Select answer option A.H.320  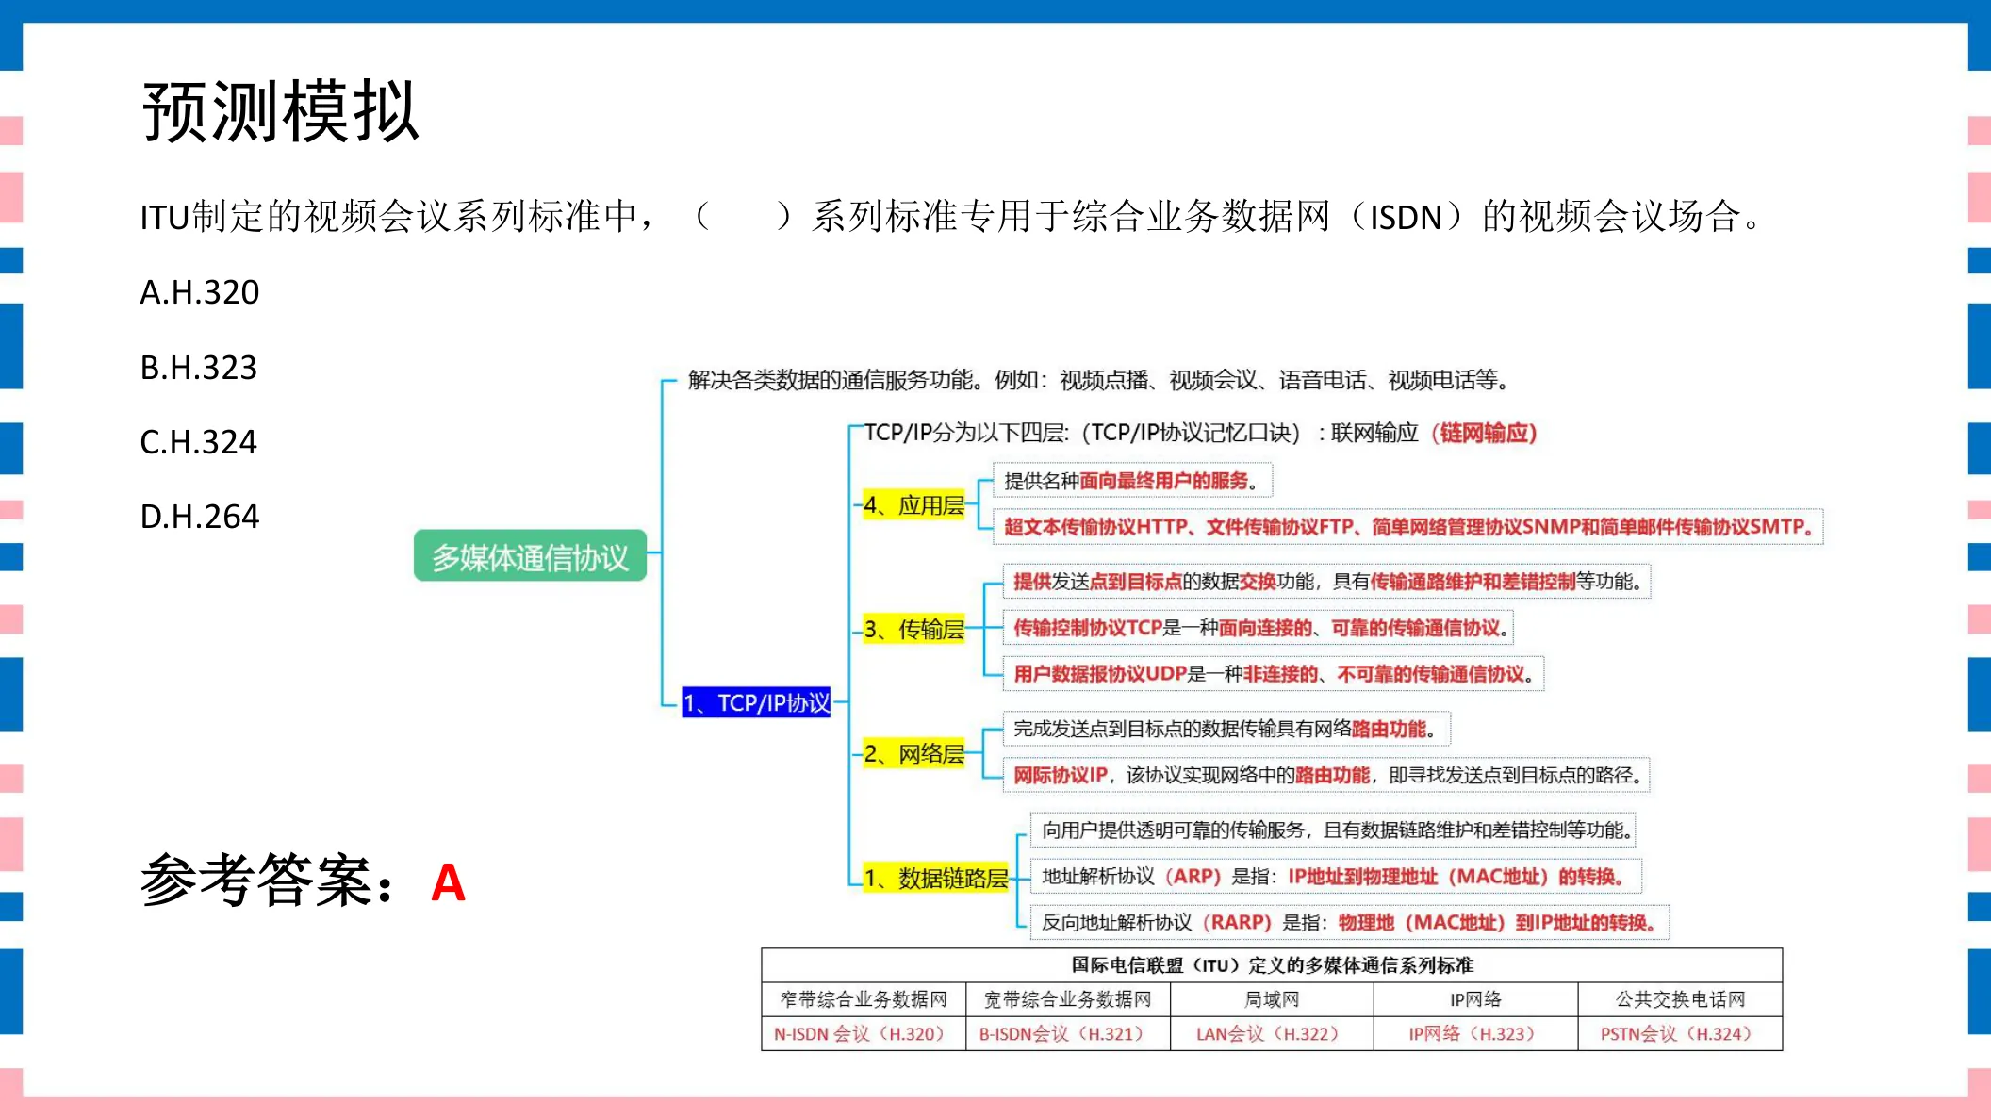[x=200, y=292]
